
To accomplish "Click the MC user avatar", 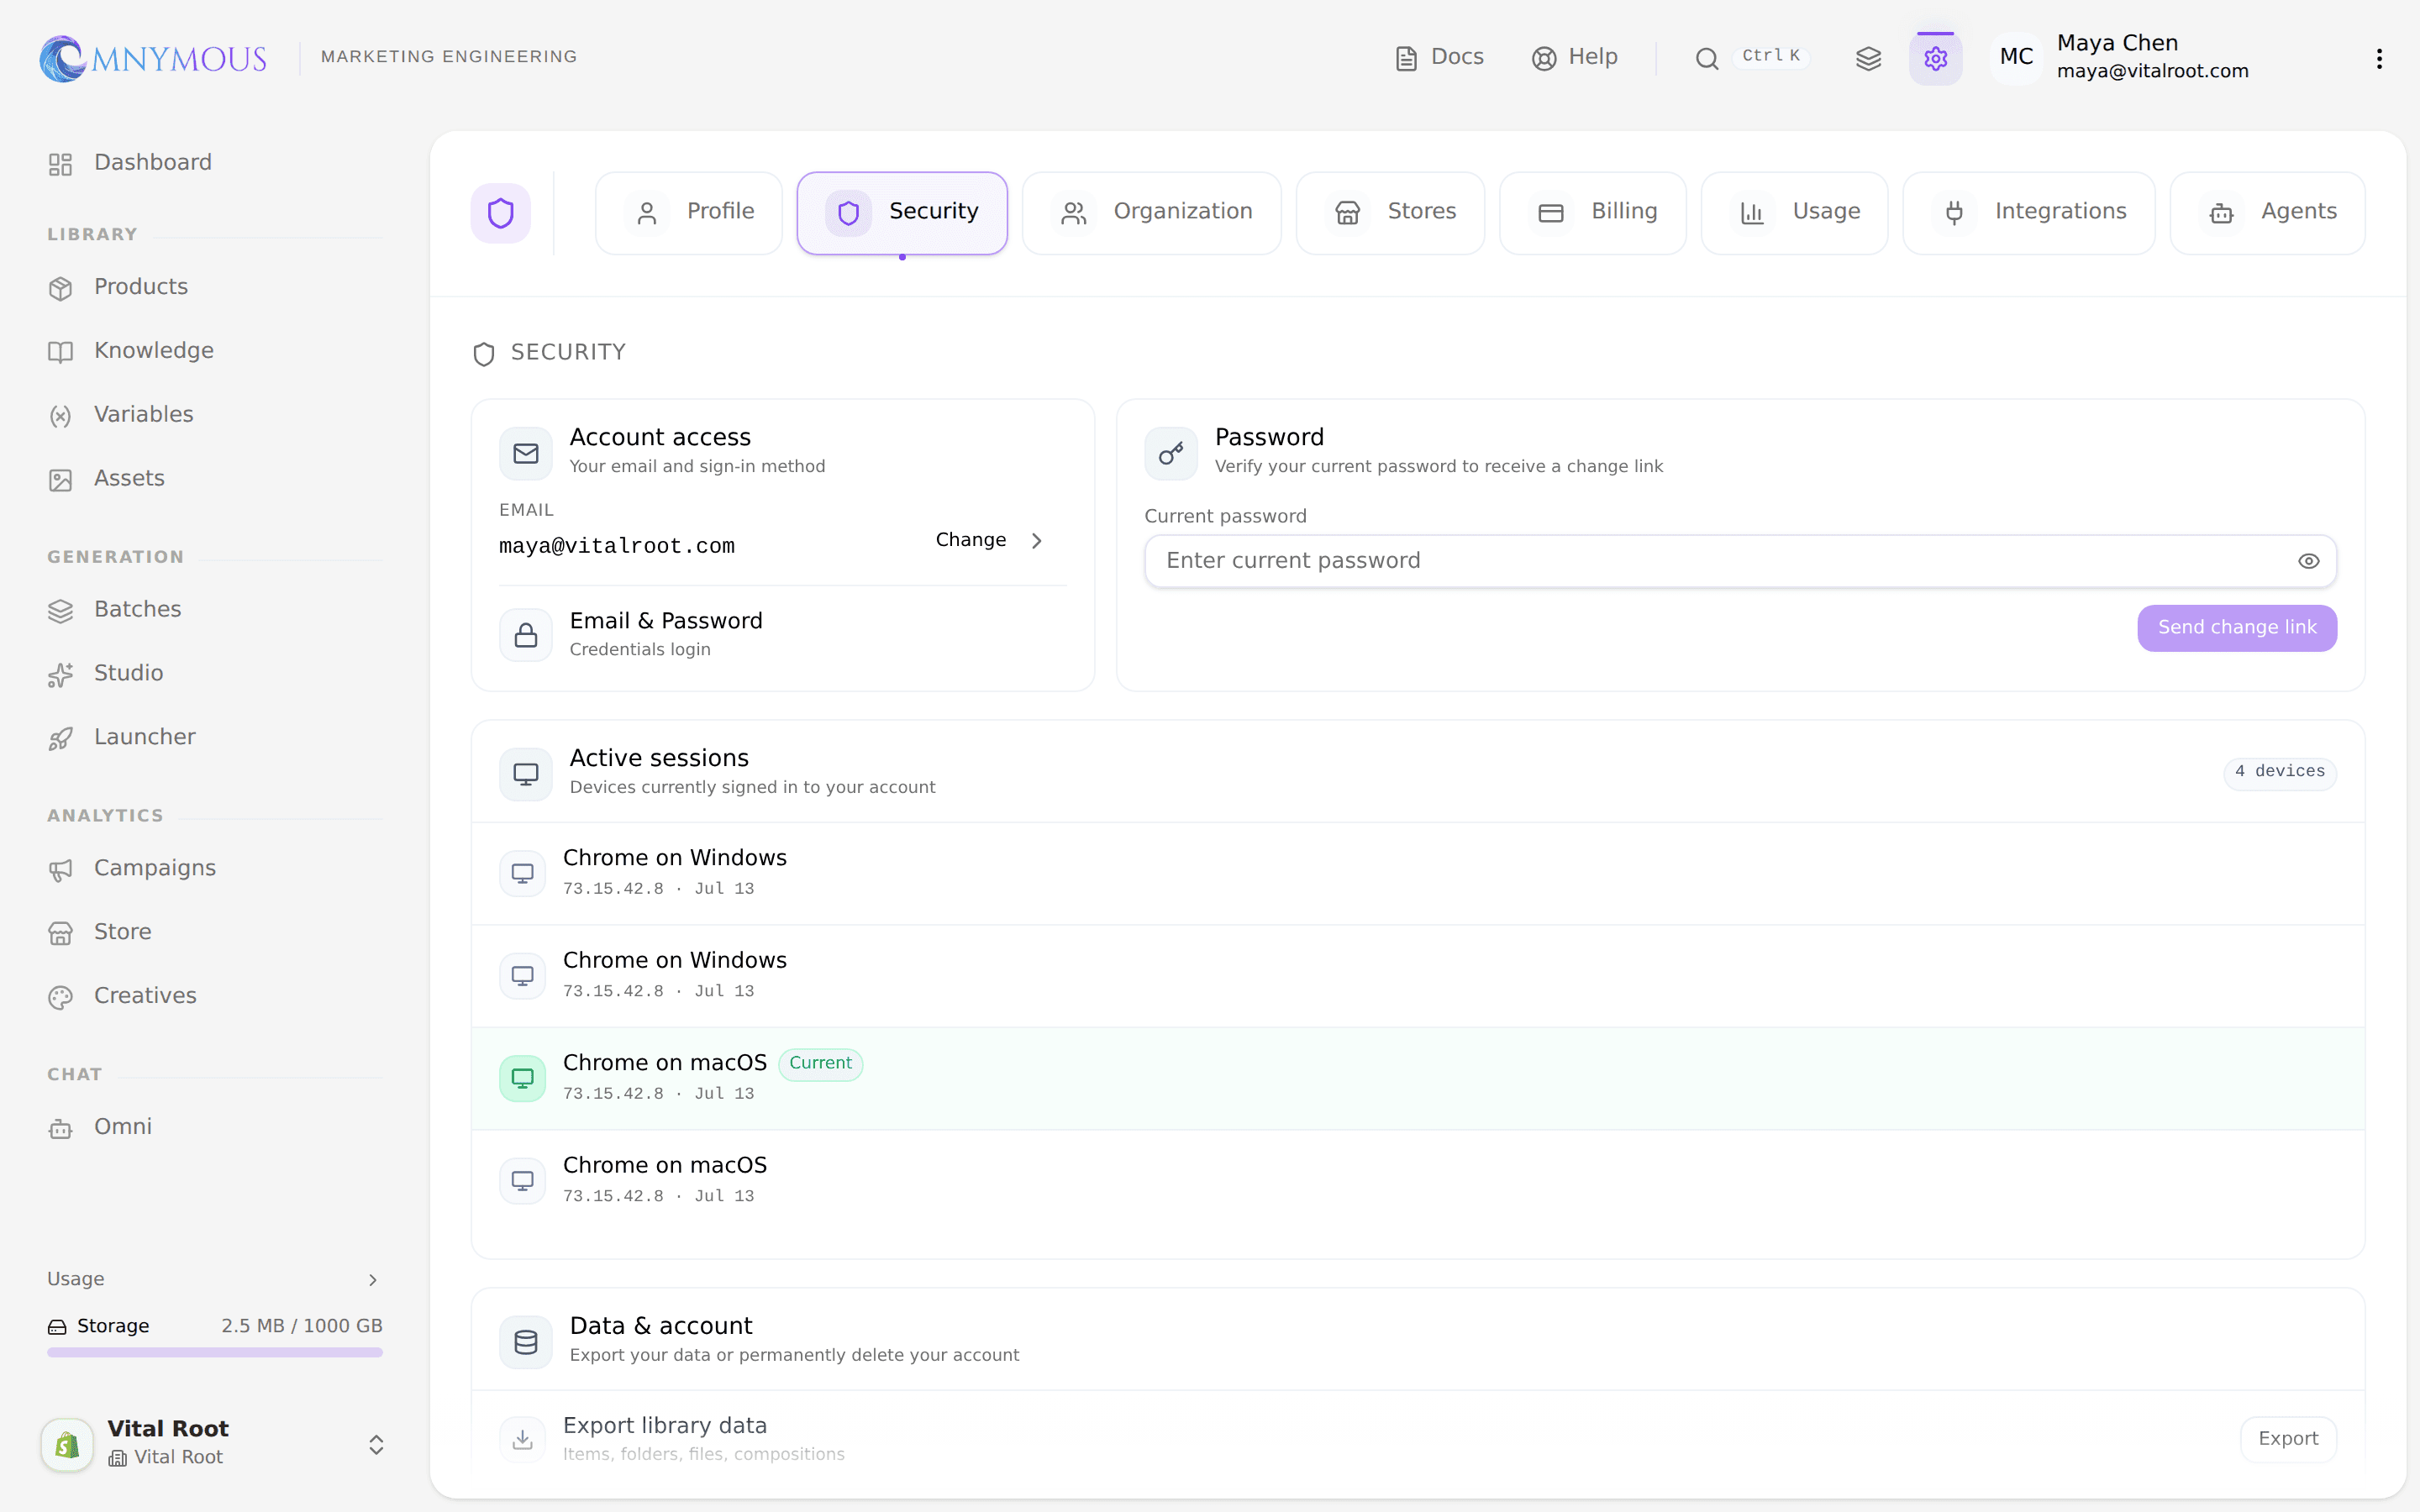I will (2016, 57).
